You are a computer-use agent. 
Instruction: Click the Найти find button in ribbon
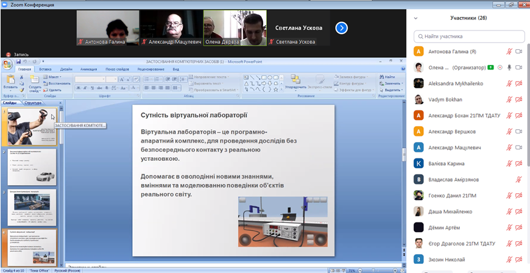click(x=387, y=77)
